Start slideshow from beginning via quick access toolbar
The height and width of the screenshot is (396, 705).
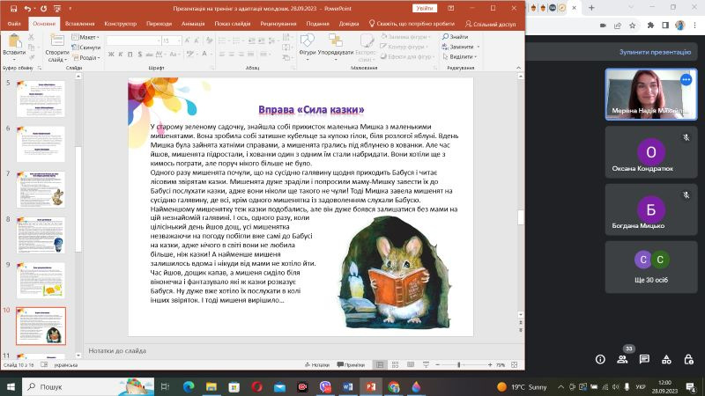57,9
